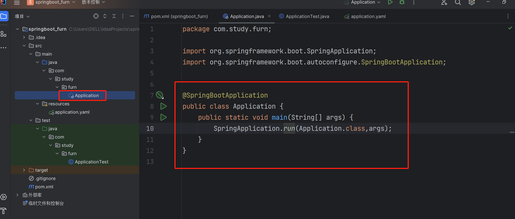Open Project panel options menu

123,16
